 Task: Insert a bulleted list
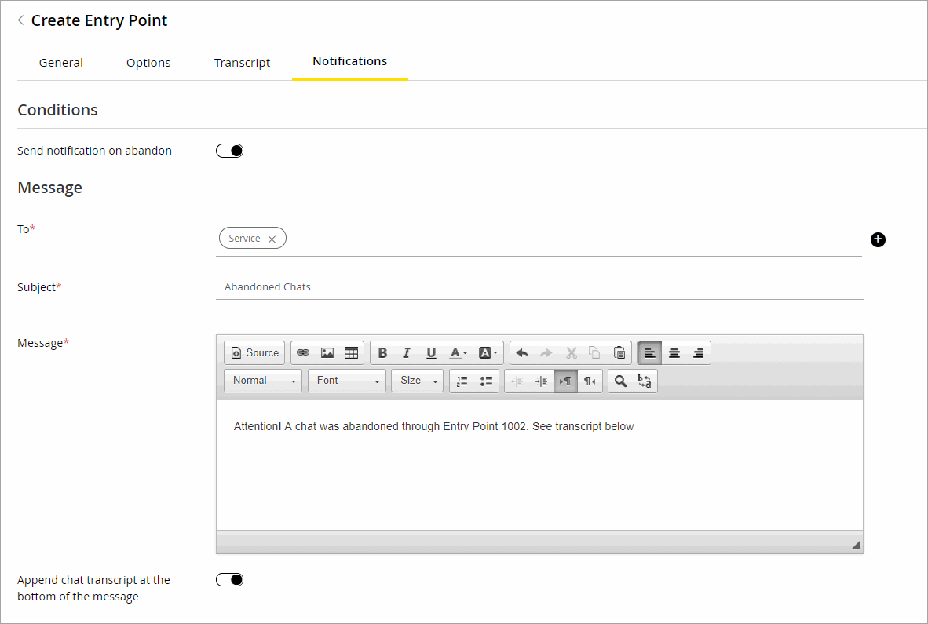487,381
